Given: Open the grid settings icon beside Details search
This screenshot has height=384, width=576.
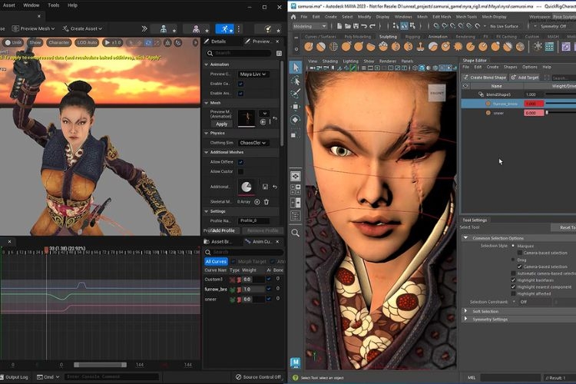Looking at the screenshot, I should click(280, 53).
